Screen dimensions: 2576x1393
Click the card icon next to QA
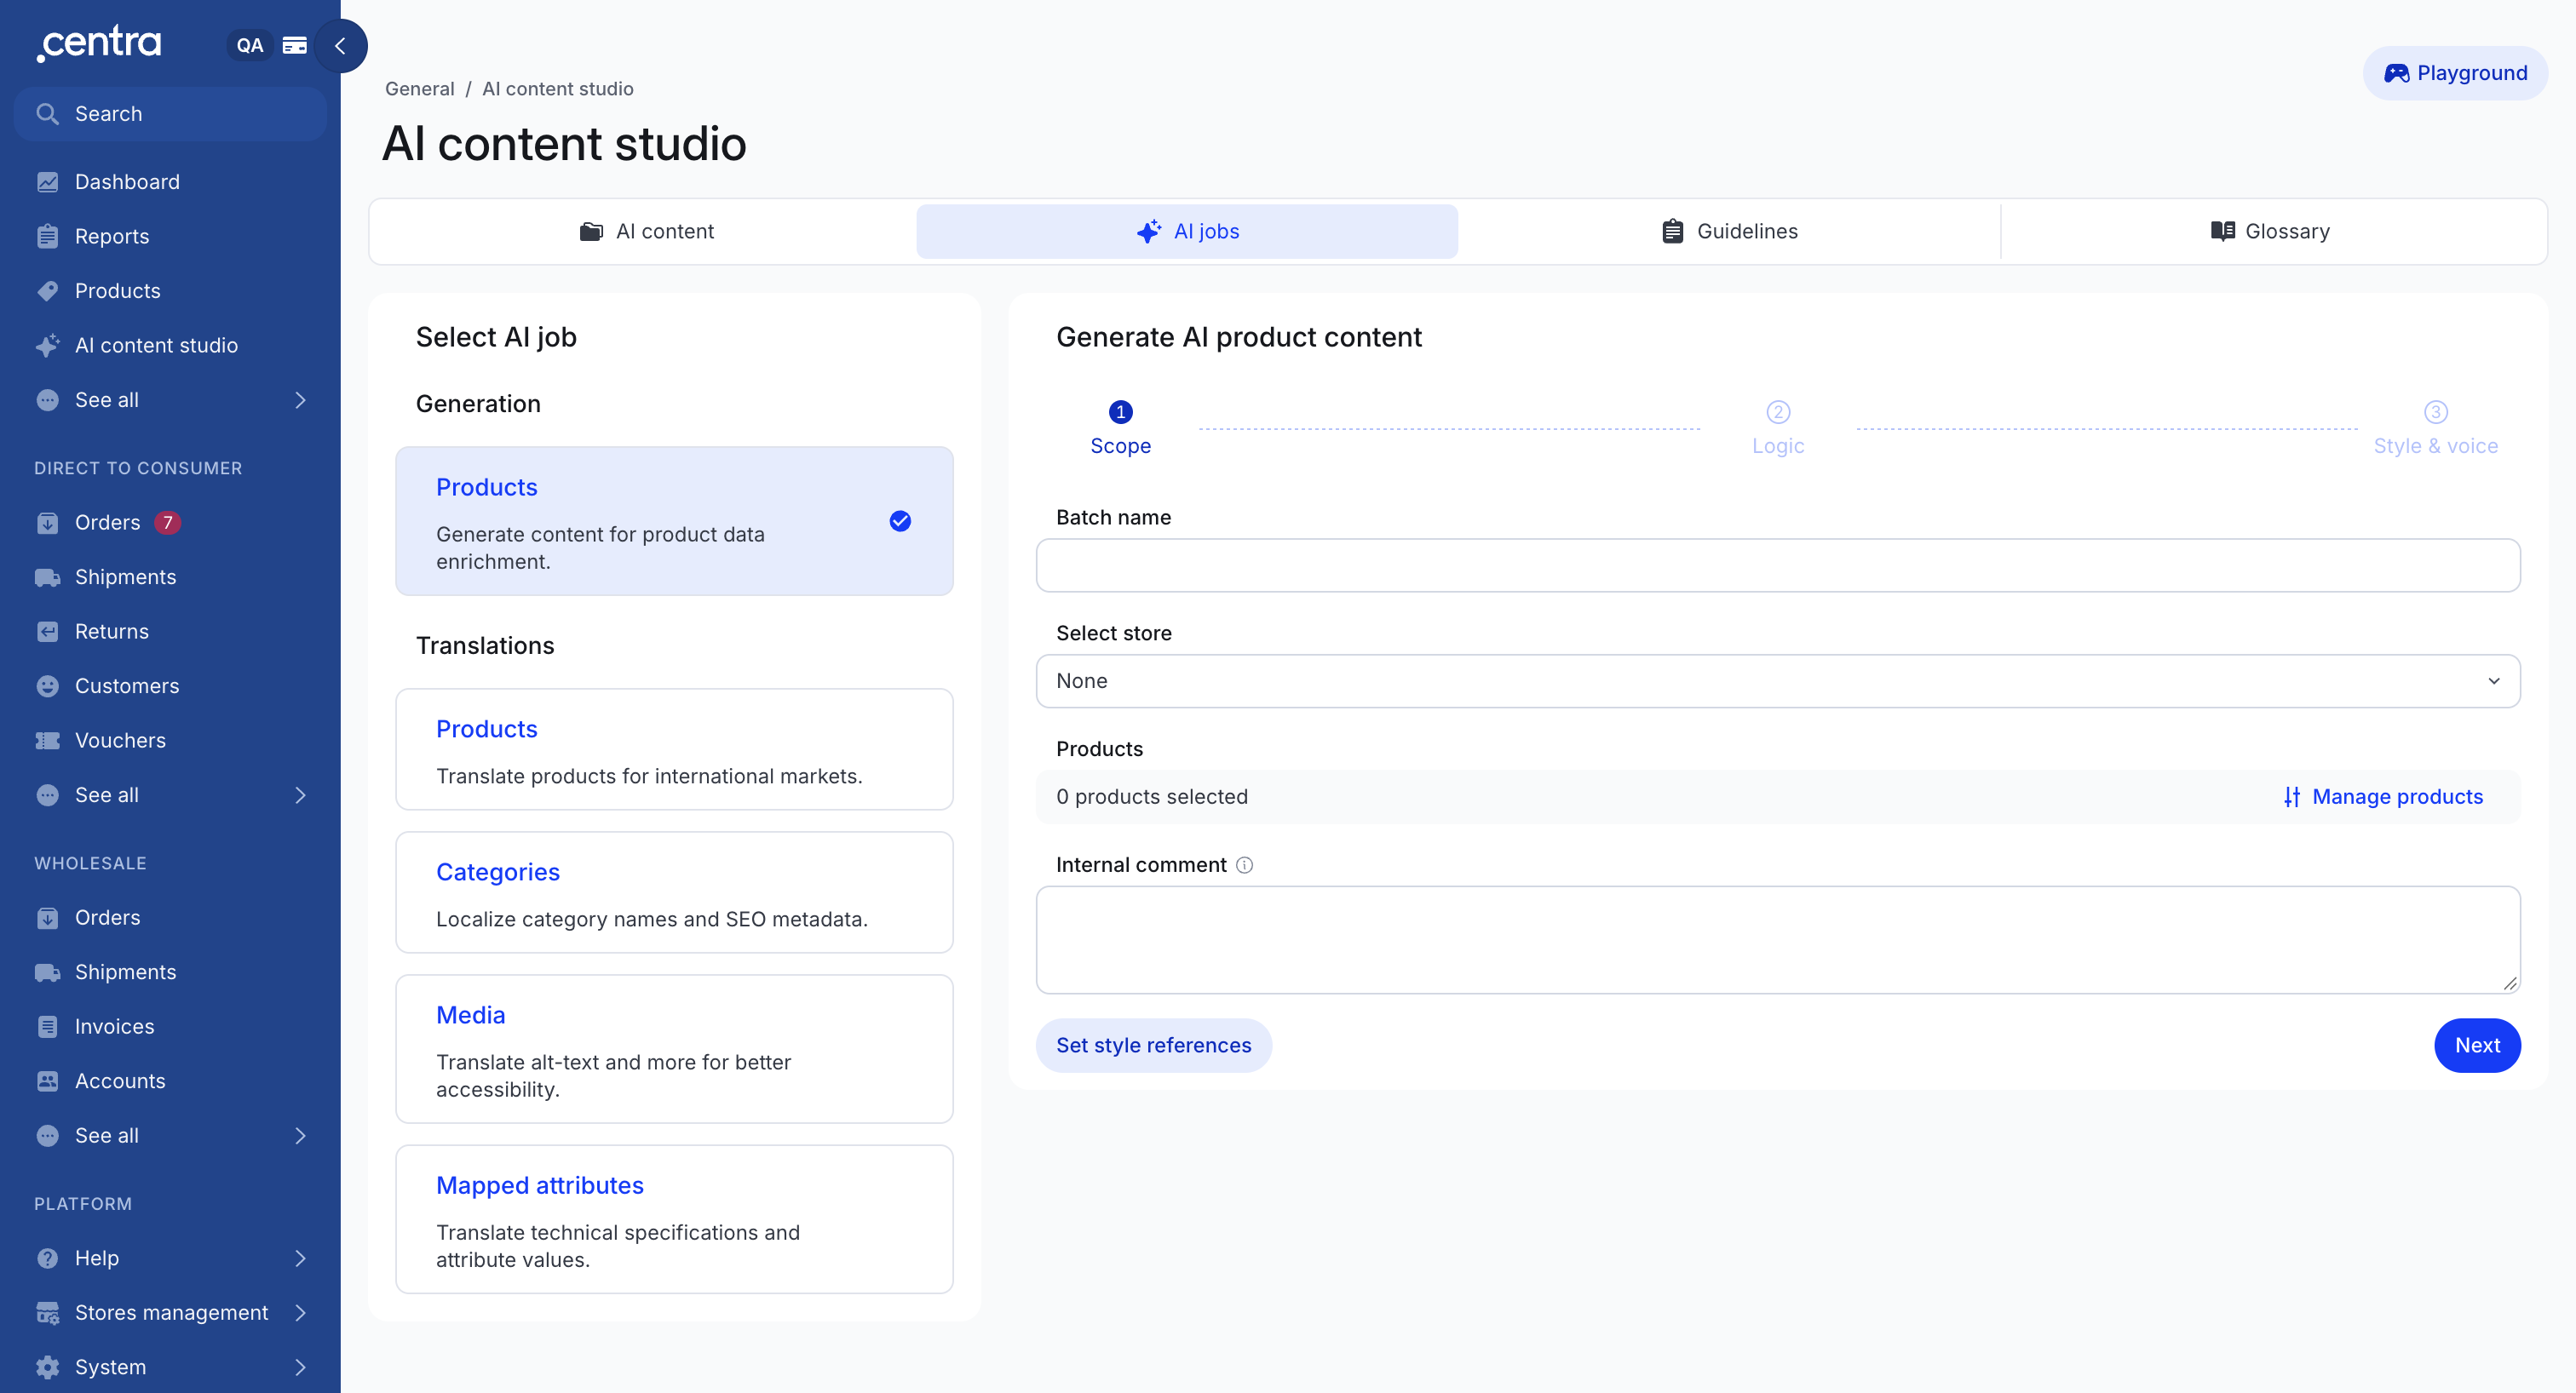coord(295,46)
